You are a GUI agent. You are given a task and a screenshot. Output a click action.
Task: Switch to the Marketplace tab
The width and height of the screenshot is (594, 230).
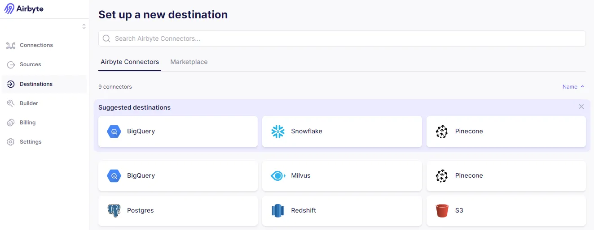[189, 62]
